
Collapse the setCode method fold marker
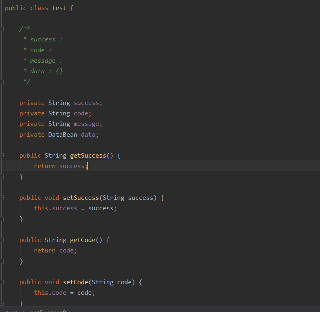(2, 282)
